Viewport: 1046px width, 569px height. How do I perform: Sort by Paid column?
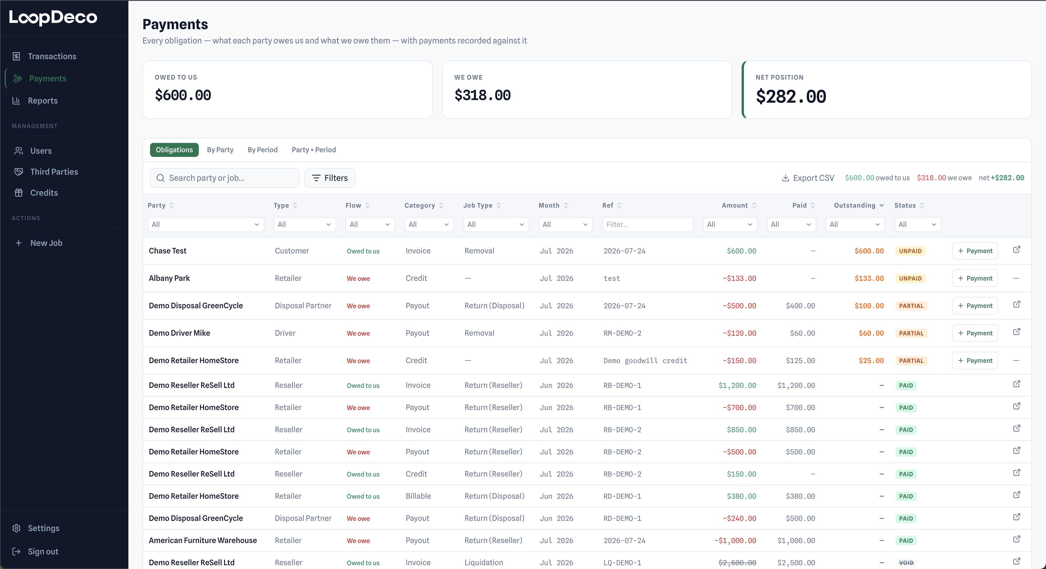pyautogui.click(x=803, y=205)
